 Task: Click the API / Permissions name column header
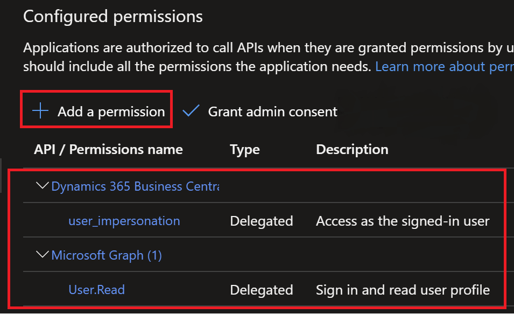tap(108, 149)
